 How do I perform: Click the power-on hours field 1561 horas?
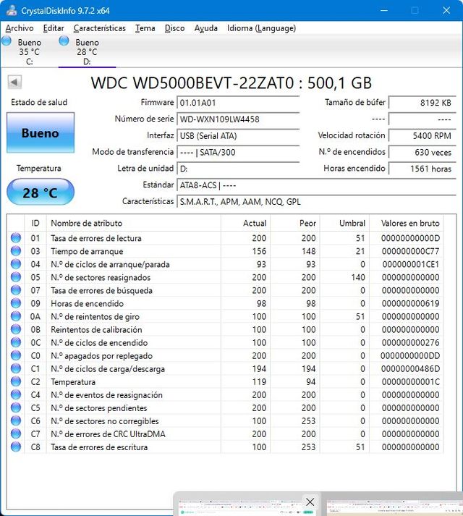[x=422, y=169]
